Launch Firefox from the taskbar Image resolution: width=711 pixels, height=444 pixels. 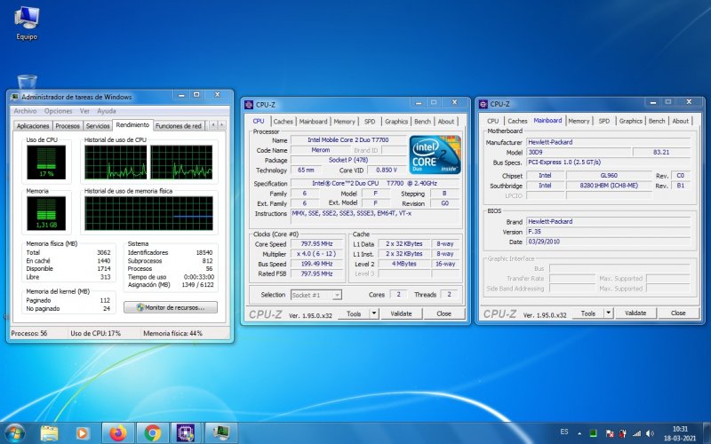tap(118, 432)
